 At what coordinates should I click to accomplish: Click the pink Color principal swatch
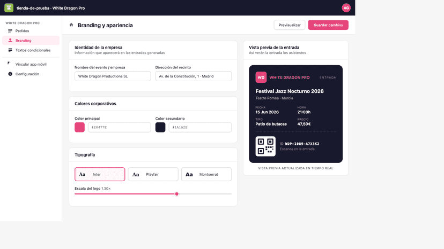(79, 127)
